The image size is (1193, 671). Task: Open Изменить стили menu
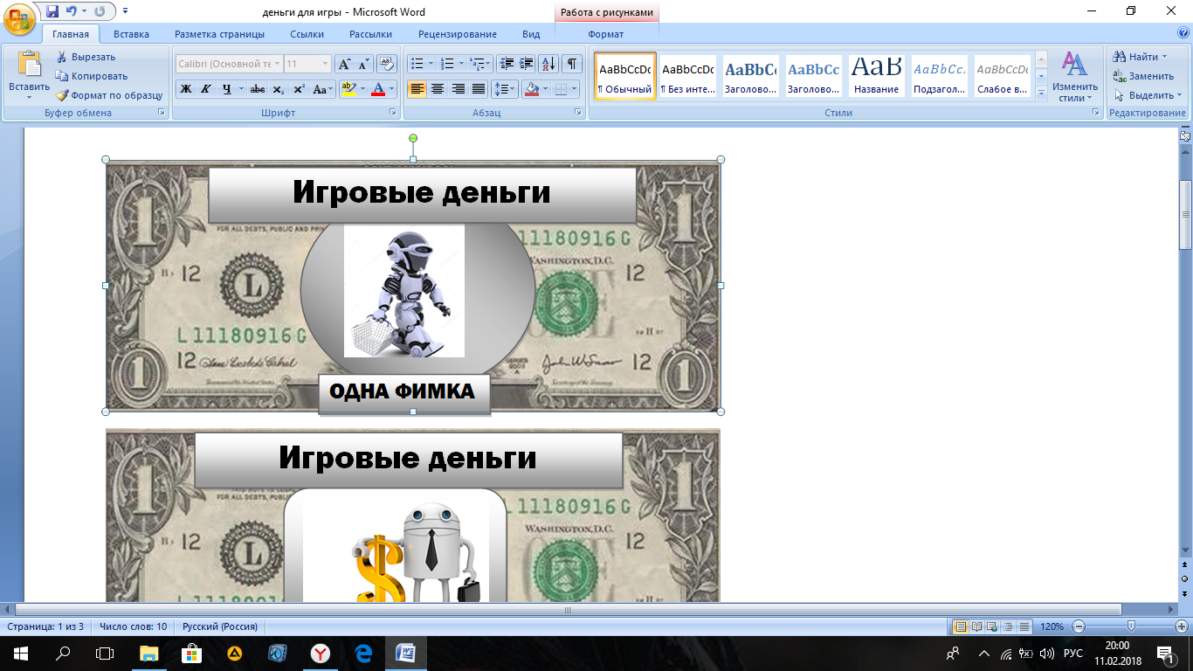(1074, 76)
